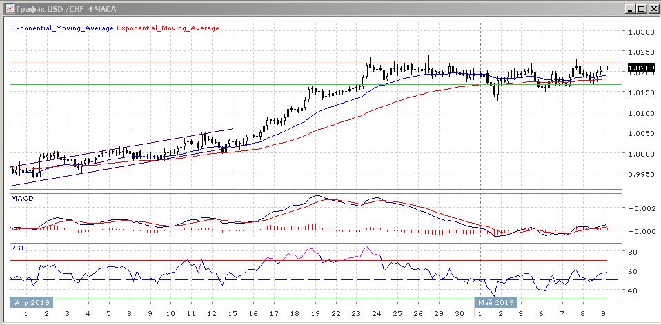Click the +0.002 MACD axis label

pyautogui.click(x=641, y=208)
